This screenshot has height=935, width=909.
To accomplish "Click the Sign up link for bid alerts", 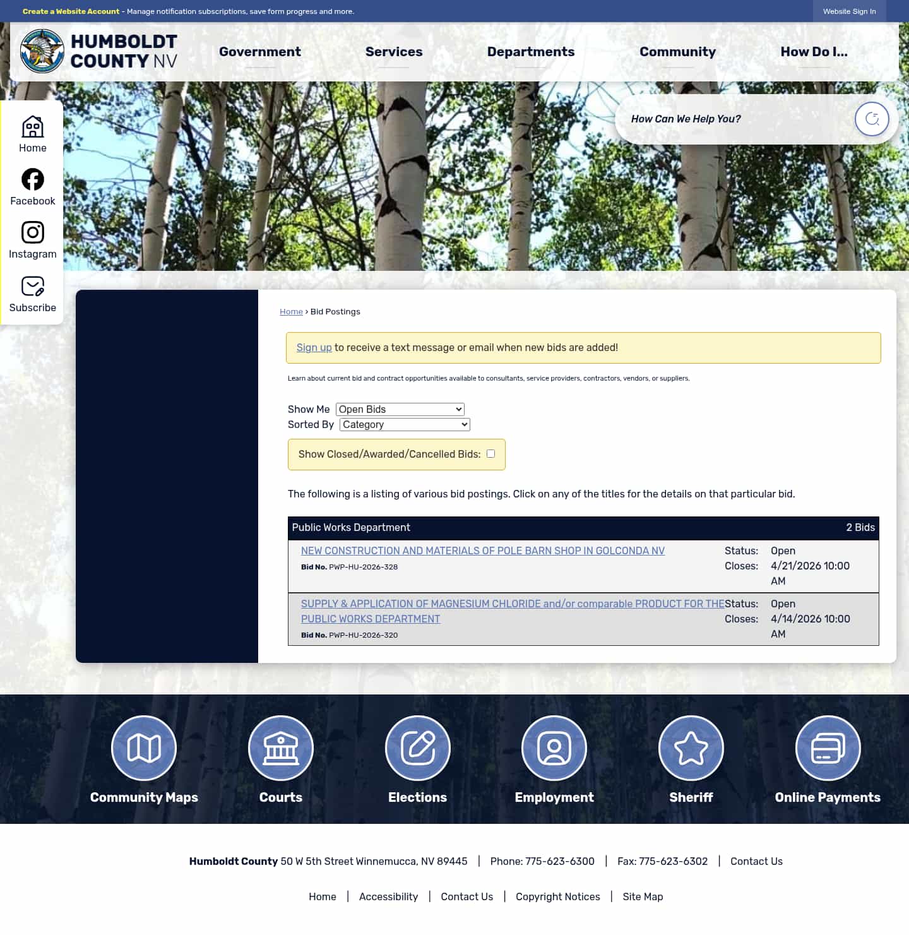I will tap(314, 347).
